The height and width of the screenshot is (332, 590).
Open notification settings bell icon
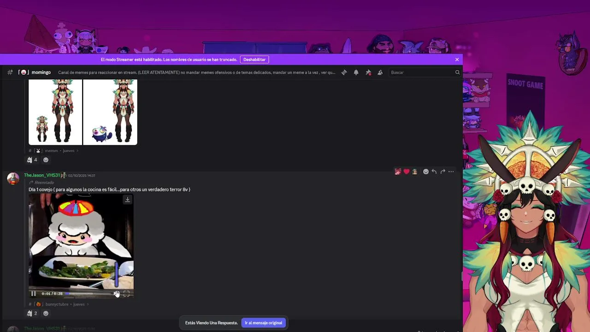pyautogui.click(x=356, y=72)
